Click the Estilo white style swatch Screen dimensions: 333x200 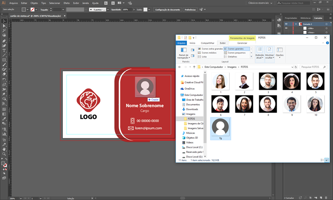point(146,10)
